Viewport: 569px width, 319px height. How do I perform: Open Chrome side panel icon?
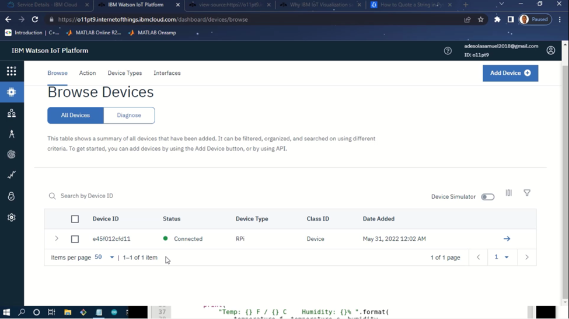511,20
